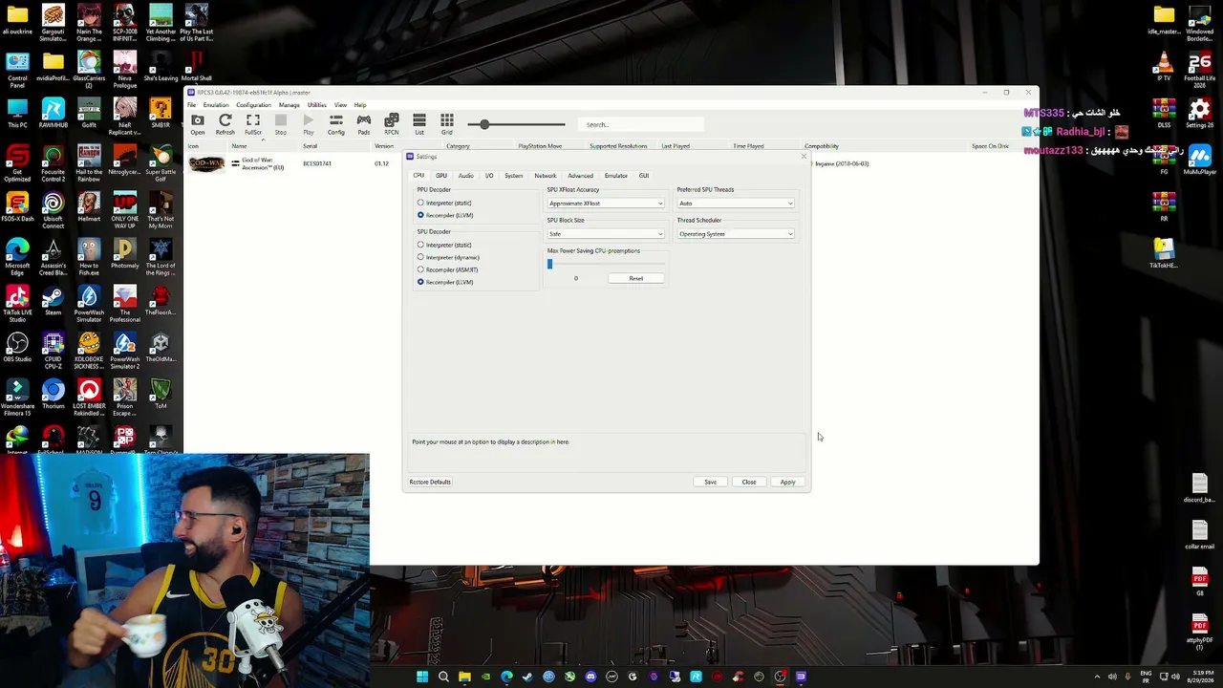Switch to the I/O settings tab
The height and width of the screenshot is (688, 1223).
tap(489, 176)
